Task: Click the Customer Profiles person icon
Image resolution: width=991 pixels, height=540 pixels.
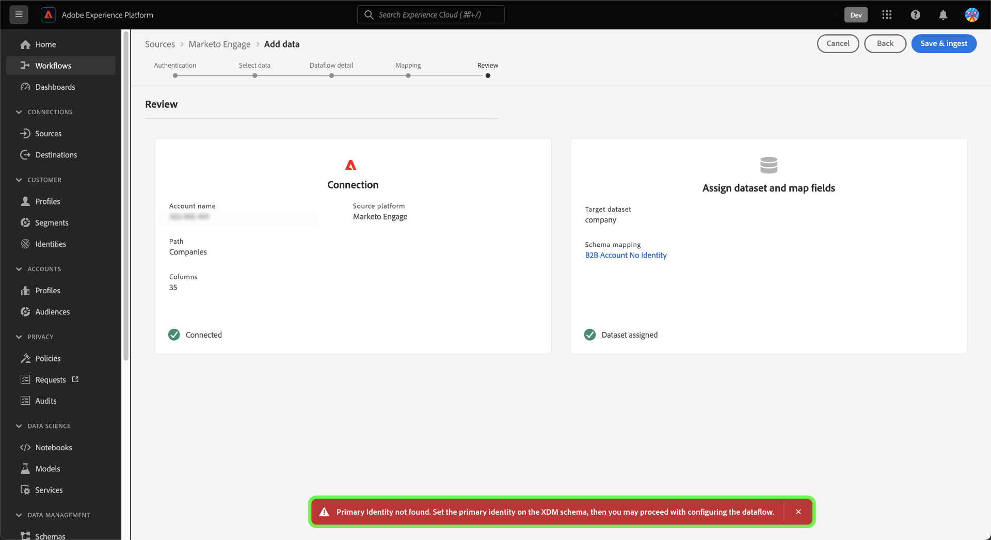Action: click(x=25, y=201)
